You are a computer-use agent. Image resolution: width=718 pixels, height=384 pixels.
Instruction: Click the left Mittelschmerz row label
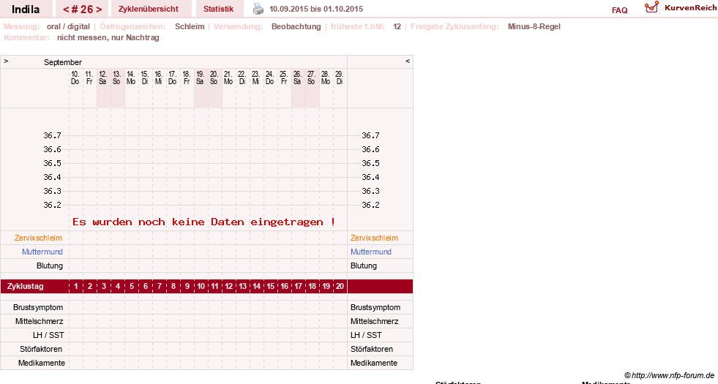(x=40, y=321)
